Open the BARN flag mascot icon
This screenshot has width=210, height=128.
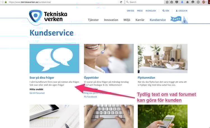click(179, 20)
